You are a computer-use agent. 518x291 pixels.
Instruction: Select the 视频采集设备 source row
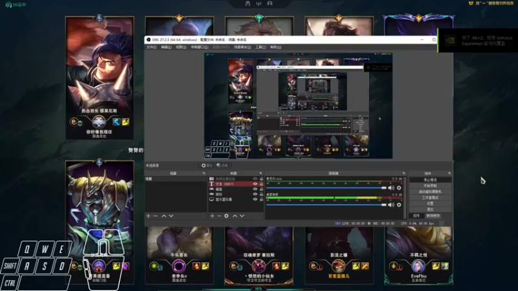(x=236, y=179)
